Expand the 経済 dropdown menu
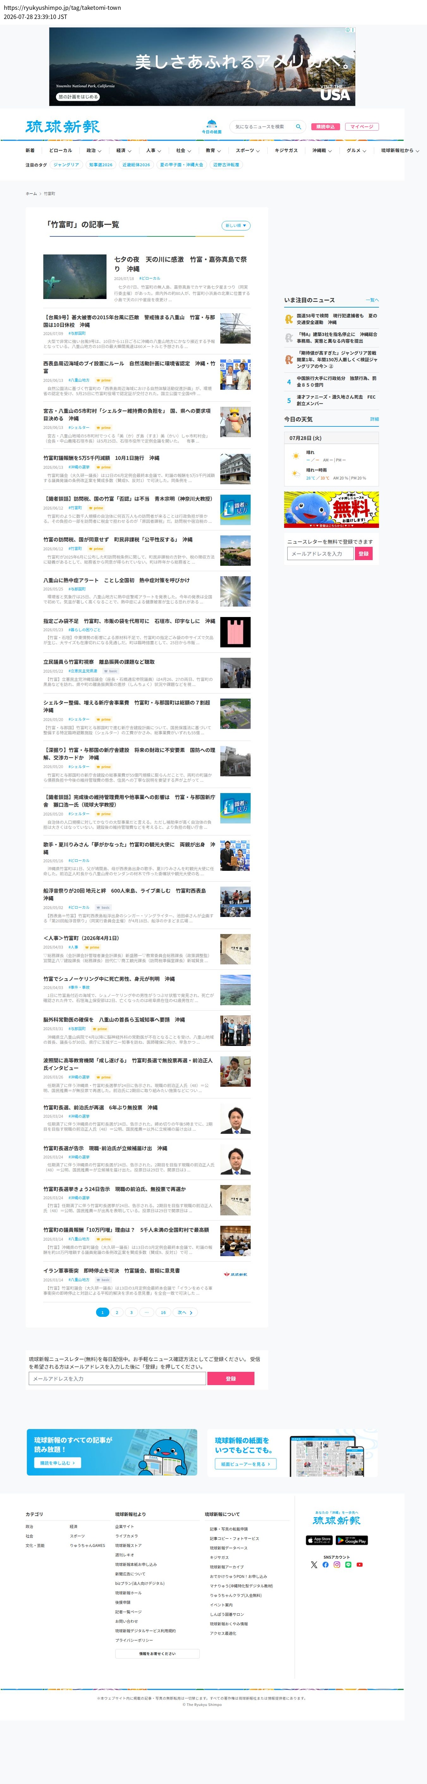The image size is (427, 1784). (x=123, y=150)
